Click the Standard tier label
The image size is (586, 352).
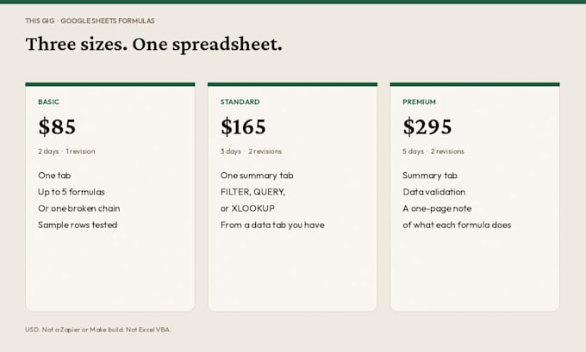[240, 102]
